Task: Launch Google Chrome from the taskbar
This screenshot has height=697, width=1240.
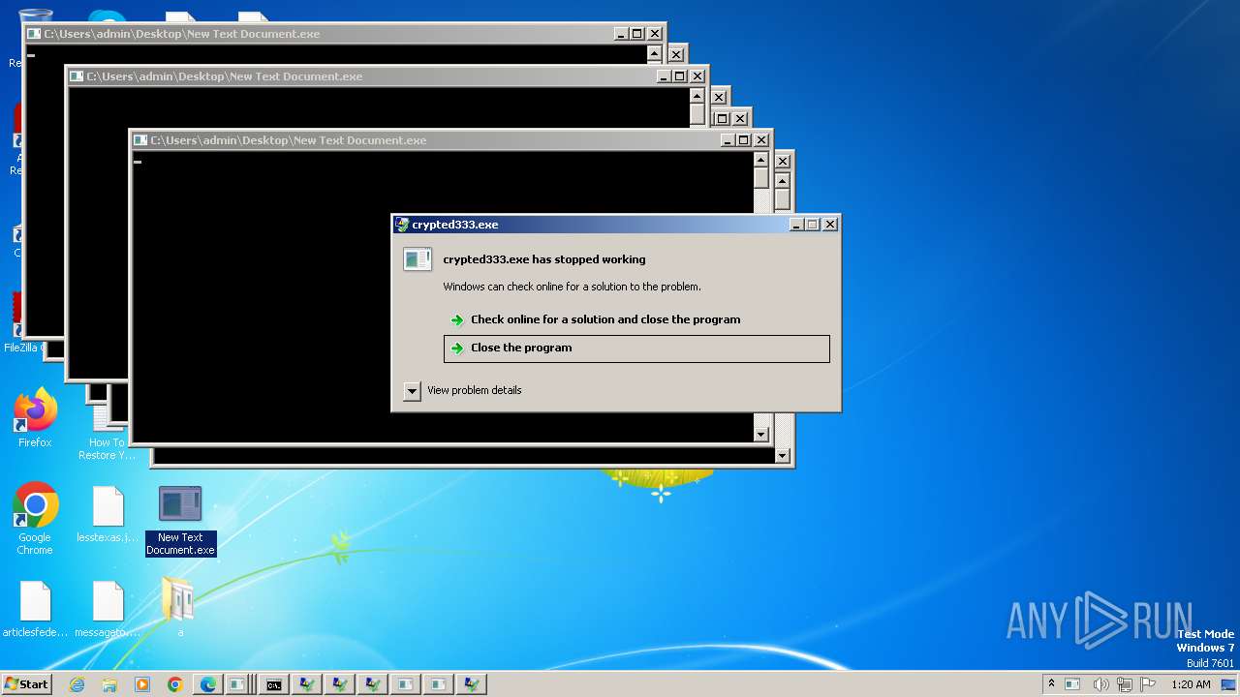Action: (x=175, y=684)
